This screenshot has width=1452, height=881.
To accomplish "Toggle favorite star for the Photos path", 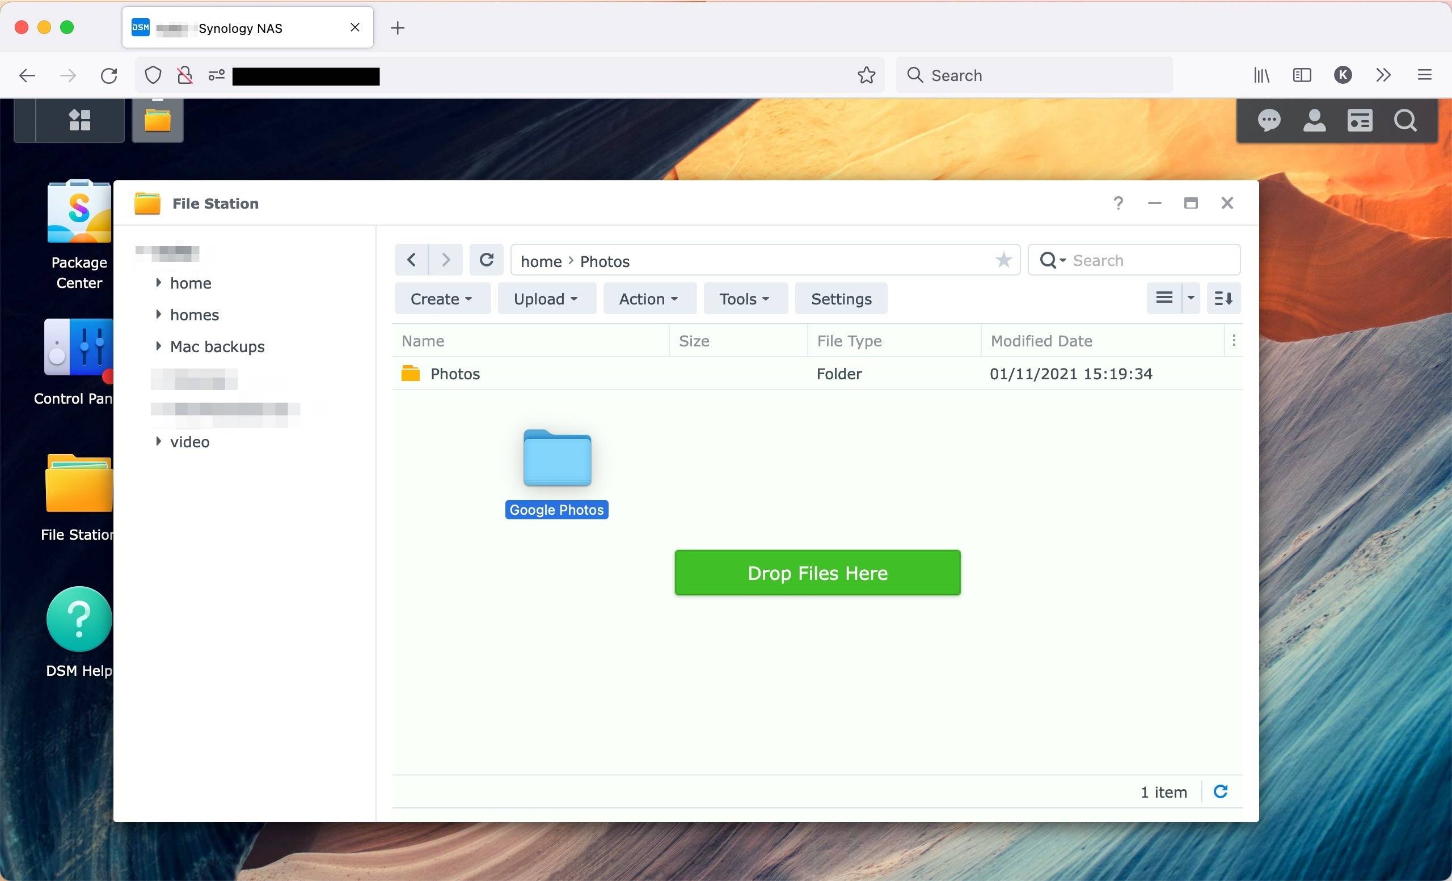I will pos(1003,260).
